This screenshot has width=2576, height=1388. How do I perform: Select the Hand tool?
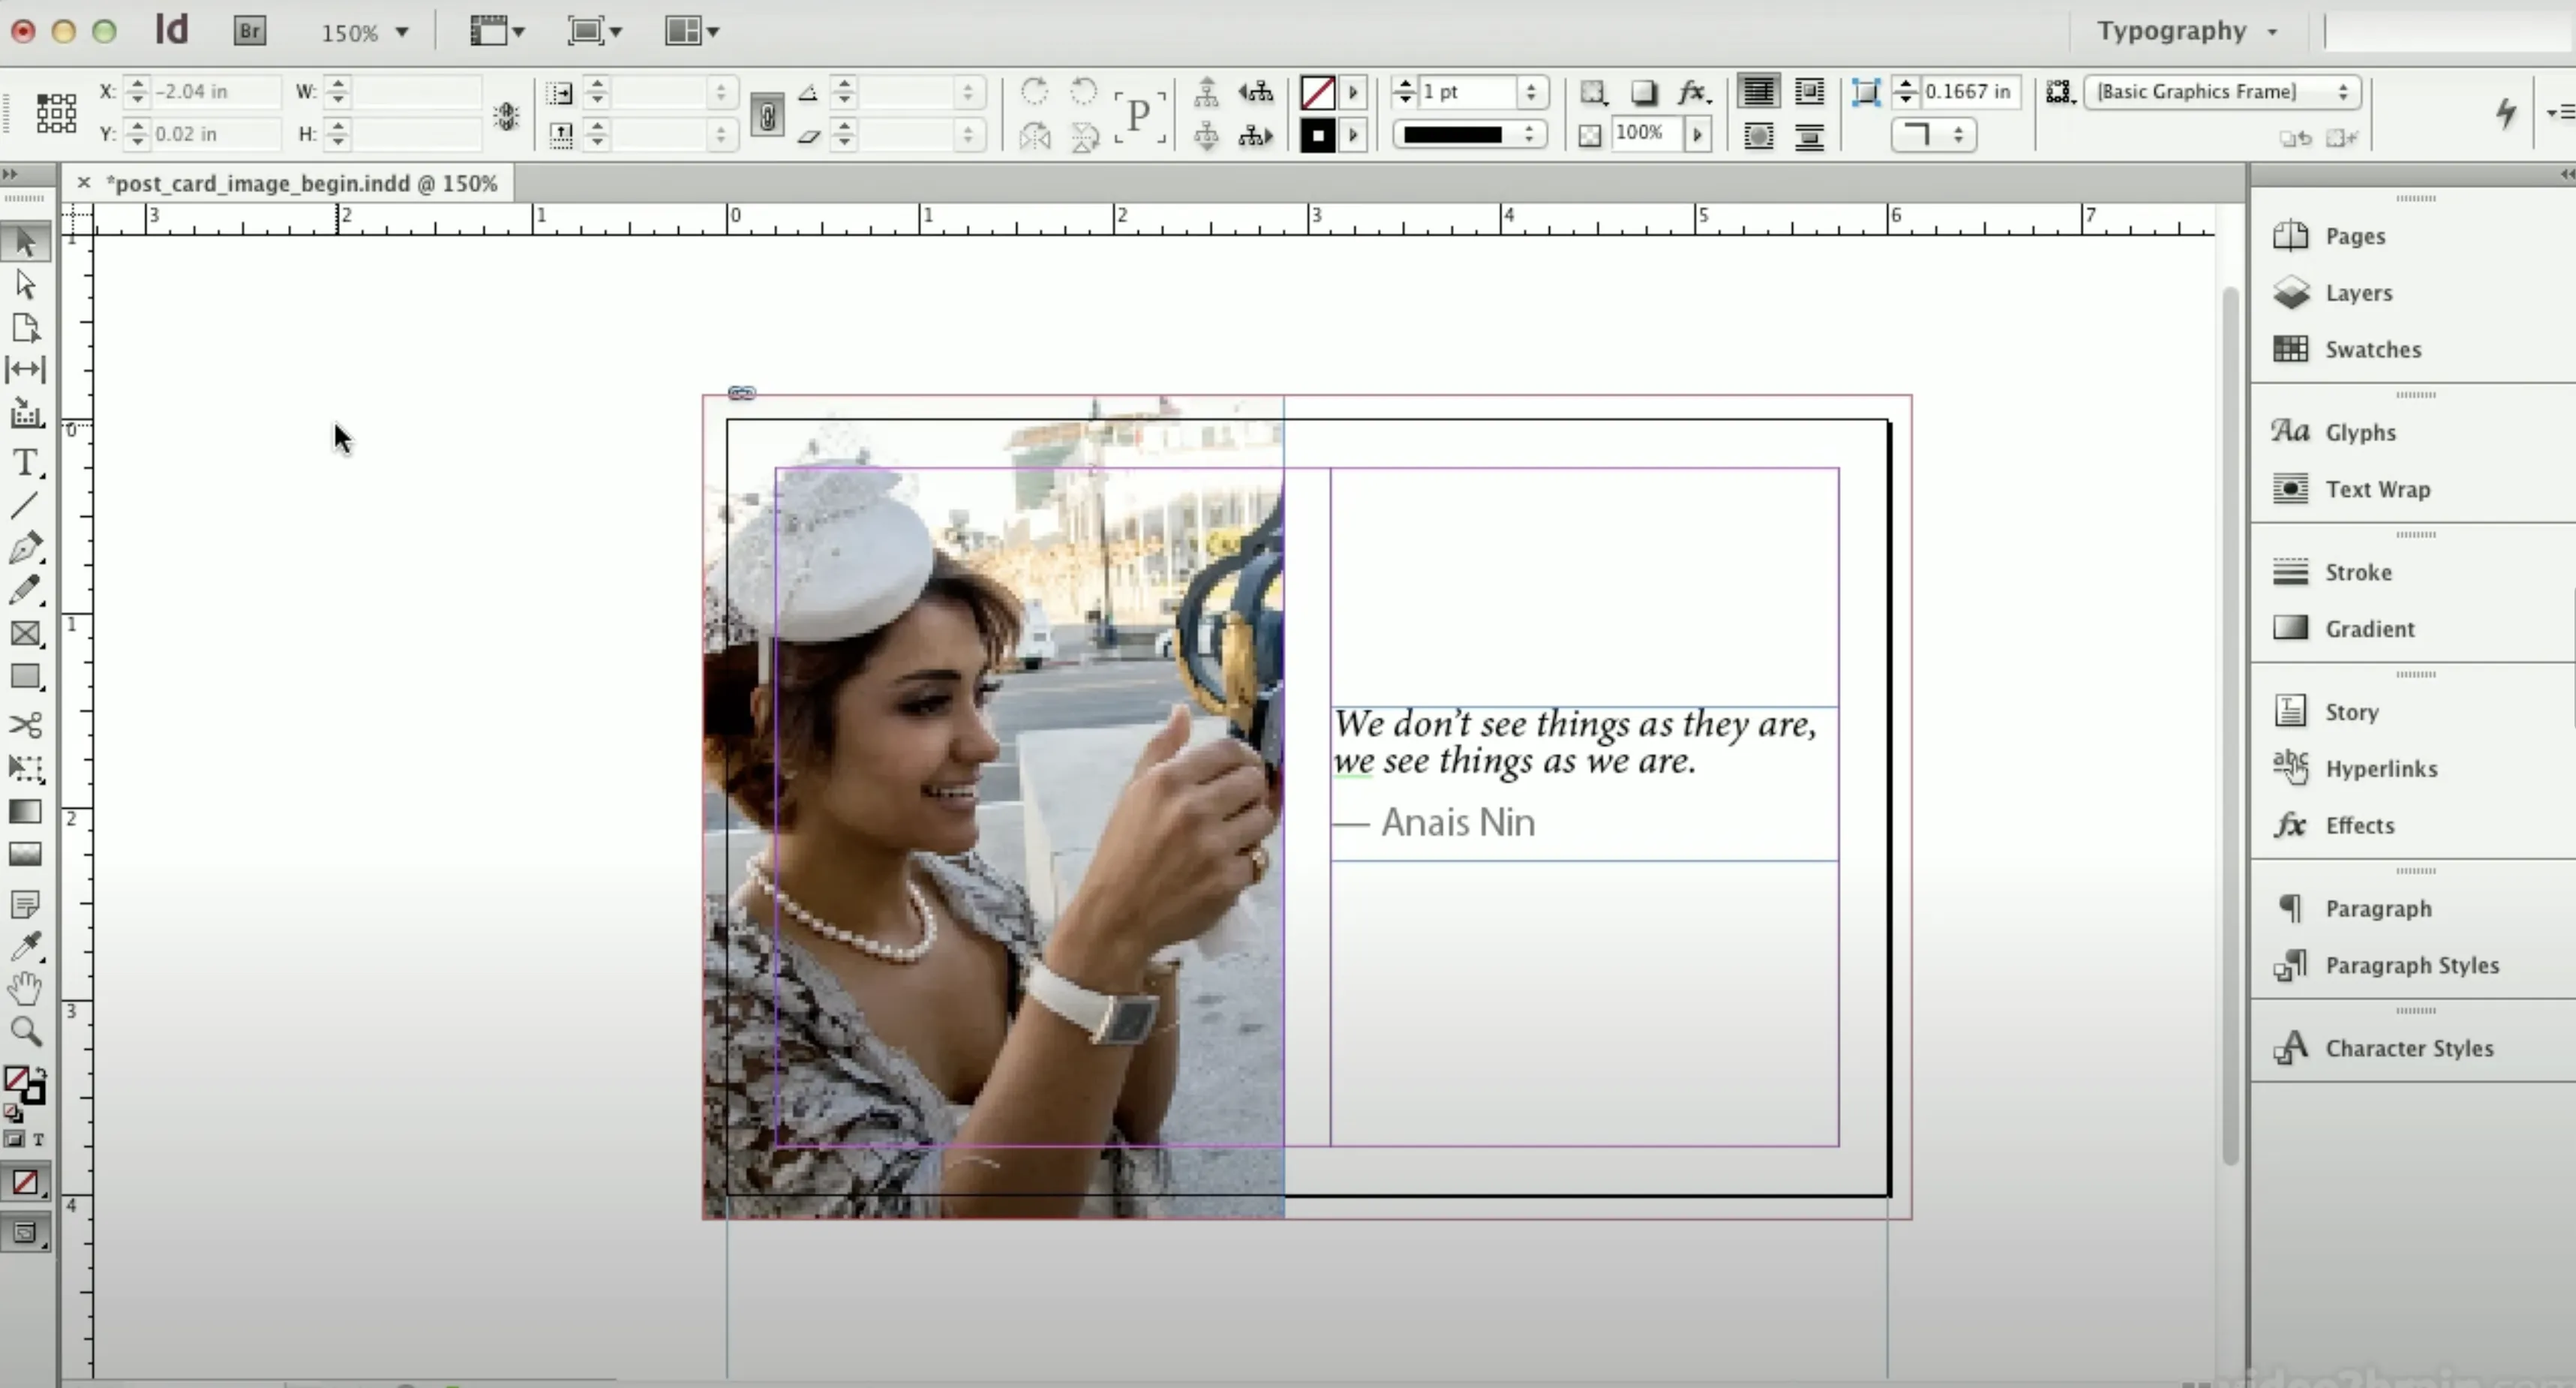pyautogui.click(x=25, y=988)
